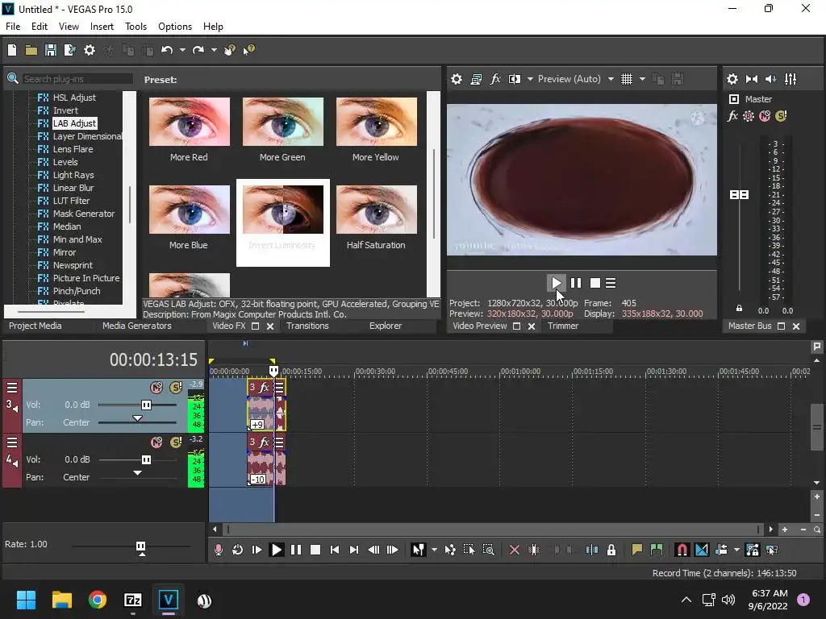Click track 3 event fx button on timeline
The height and width of the screenshot is (619, 826).
[265, 388]
